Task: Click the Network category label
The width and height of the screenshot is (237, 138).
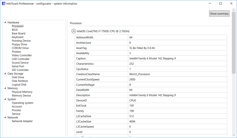Action: coord(13,117)
